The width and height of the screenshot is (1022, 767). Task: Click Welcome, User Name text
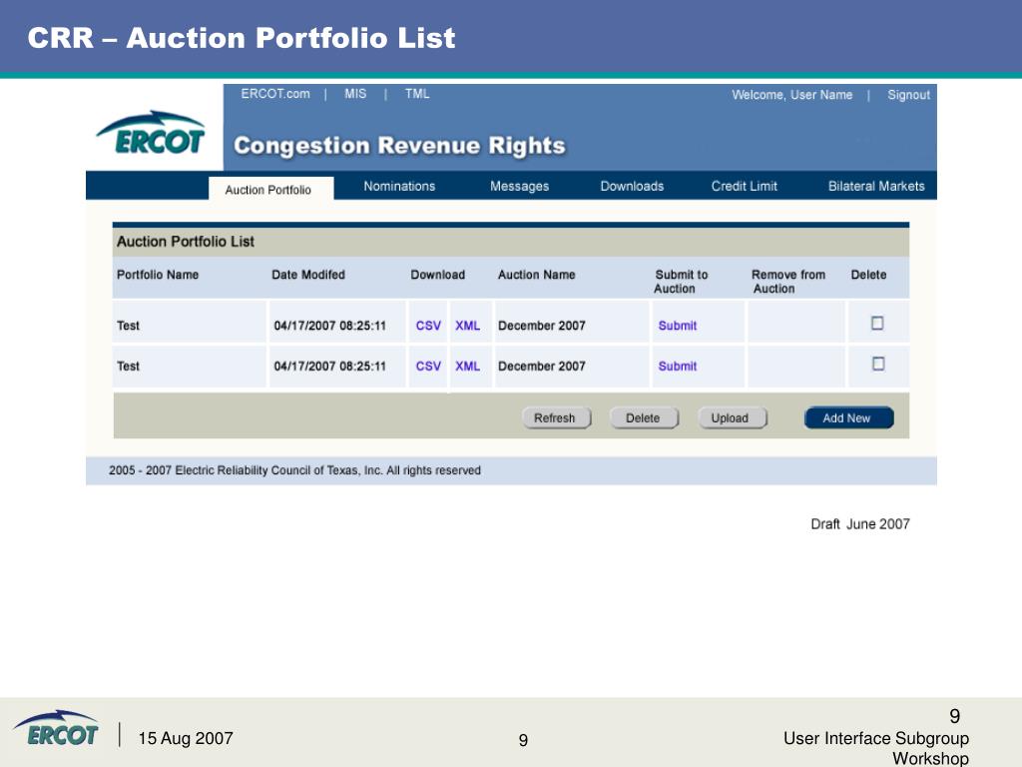[791, 95]
